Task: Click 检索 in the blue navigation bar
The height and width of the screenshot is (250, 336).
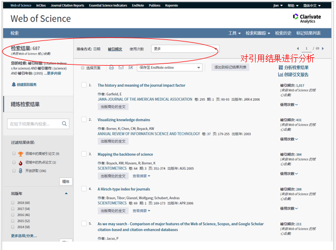Action: tap(15, 33)
